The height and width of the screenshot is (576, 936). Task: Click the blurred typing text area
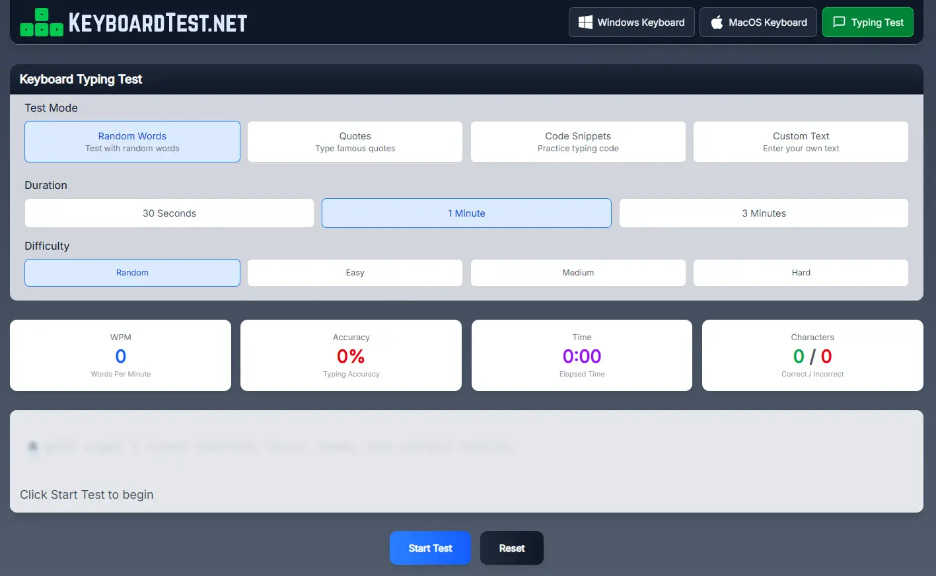click(x=466, y=447)
